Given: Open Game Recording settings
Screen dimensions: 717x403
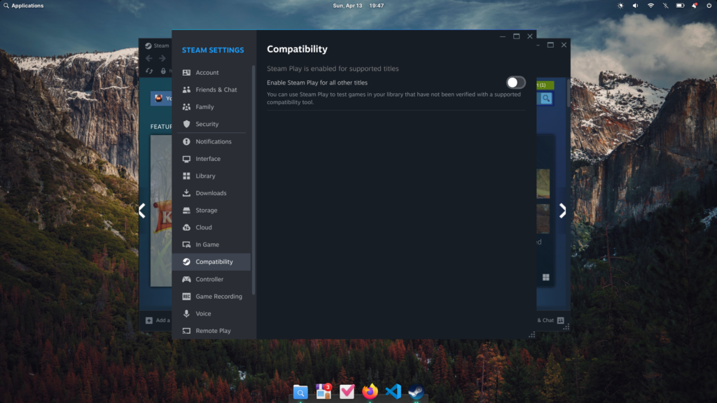Looking at the screenshot, I should (x=211, y=297).
